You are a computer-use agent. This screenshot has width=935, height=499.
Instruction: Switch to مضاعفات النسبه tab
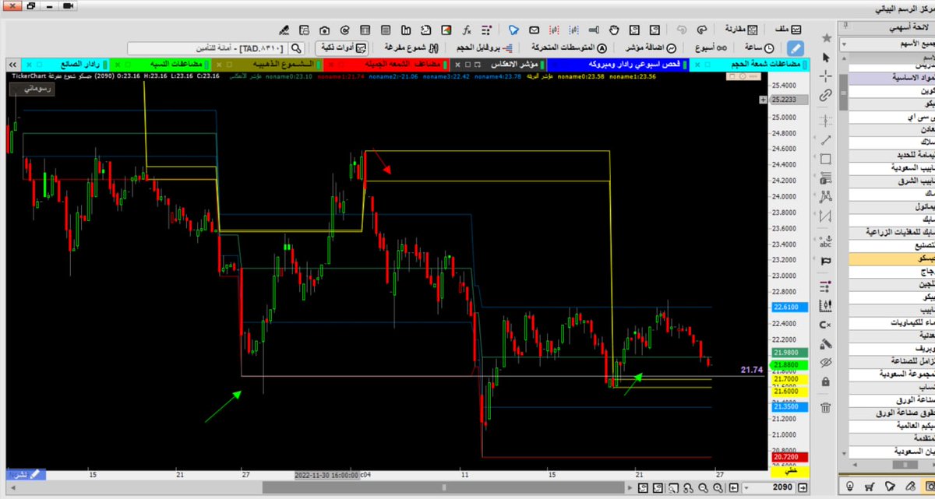159,63
